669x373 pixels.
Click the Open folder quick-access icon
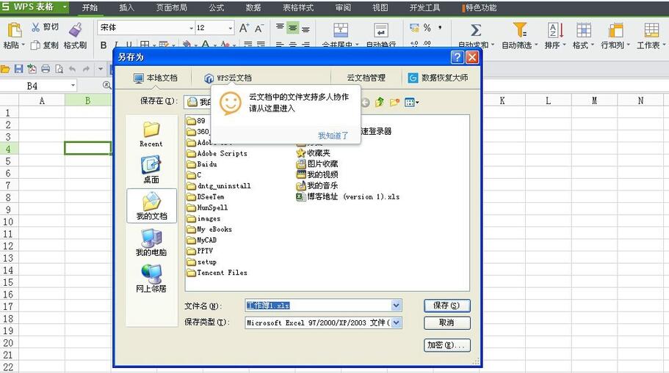pyautogui.click(x=5, y=69)
